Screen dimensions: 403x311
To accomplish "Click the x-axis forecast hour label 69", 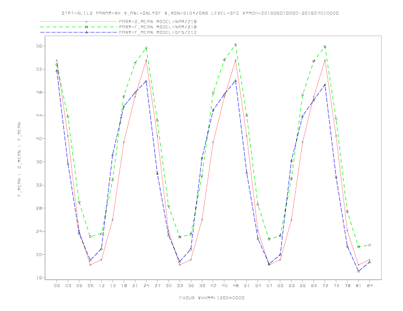I will point(314,286).
